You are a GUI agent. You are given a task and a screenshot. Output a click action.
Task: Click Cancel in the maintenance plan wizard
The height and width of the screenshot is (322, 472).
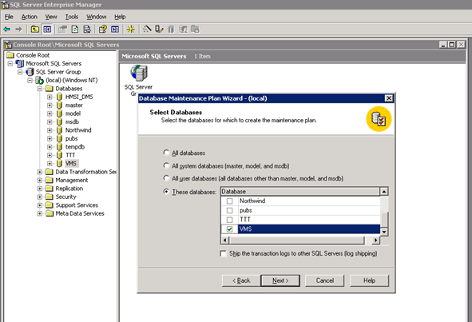pos(324,280)
